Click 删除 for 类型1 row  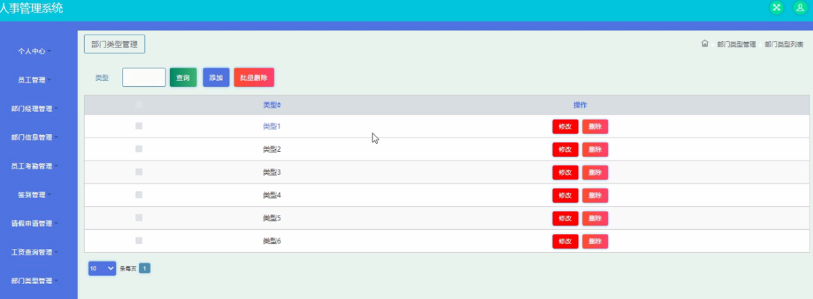point(595,127)
